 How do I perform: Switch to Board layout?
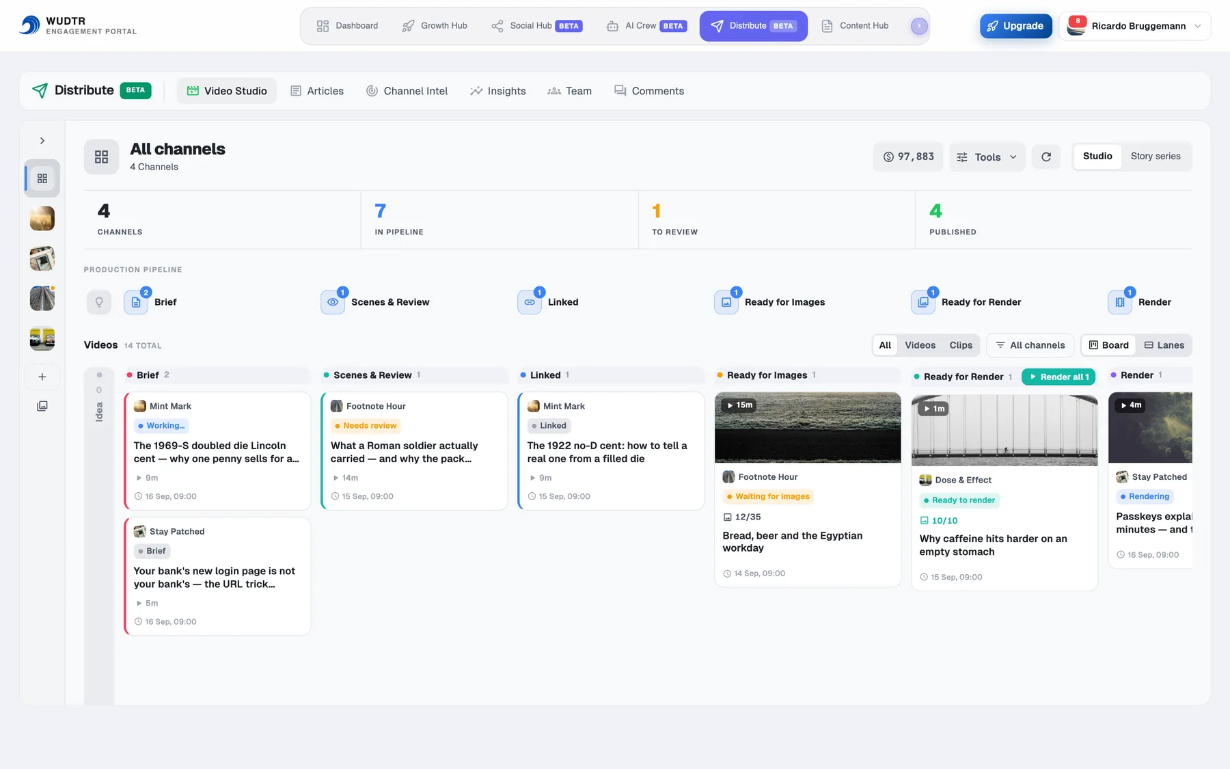tap(1108, 345)
